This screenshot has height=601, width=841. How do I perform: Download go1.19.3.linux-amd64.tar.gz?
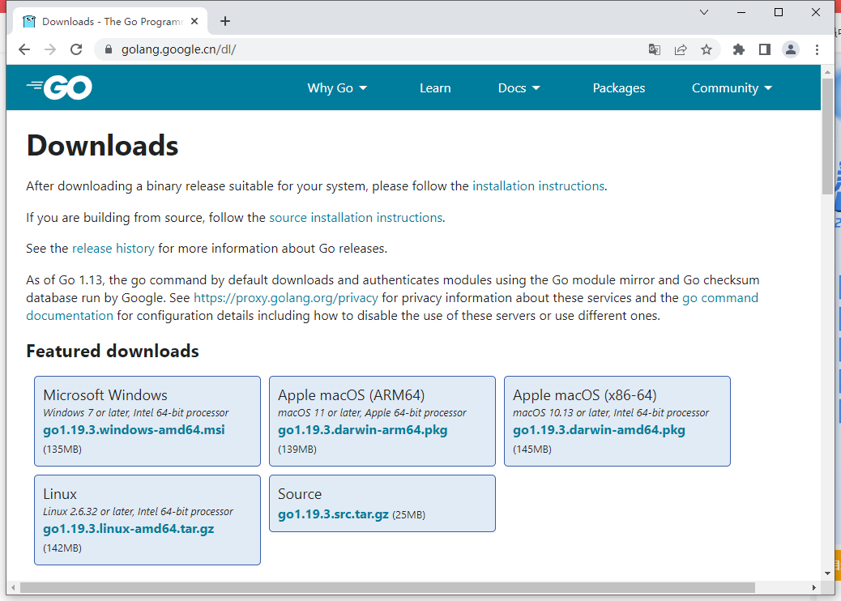coord(129,529)
